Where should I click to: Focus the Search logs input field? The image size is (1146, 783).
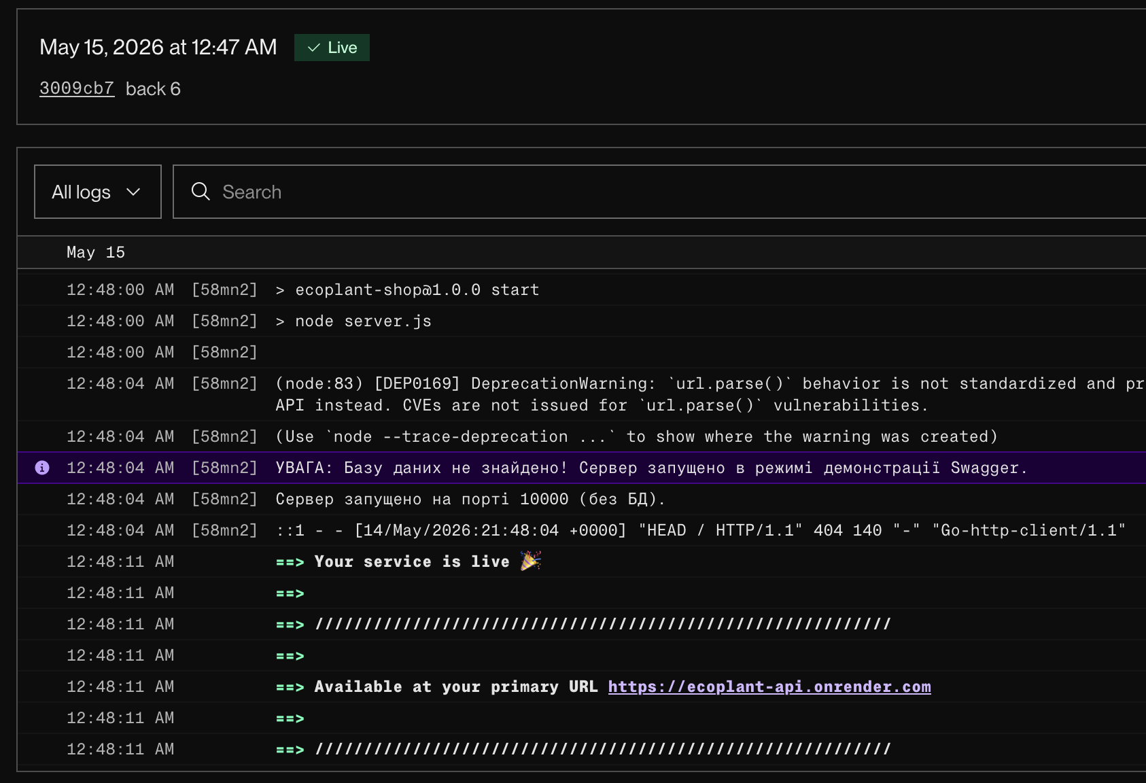659,192
